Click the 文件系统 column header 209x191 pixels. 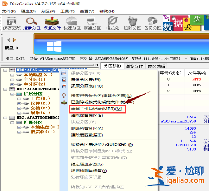(197, 73)
